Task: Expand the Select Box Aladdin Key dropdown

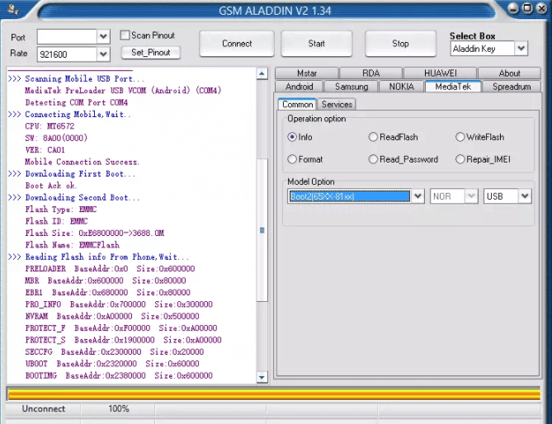Action: [521, 48]
